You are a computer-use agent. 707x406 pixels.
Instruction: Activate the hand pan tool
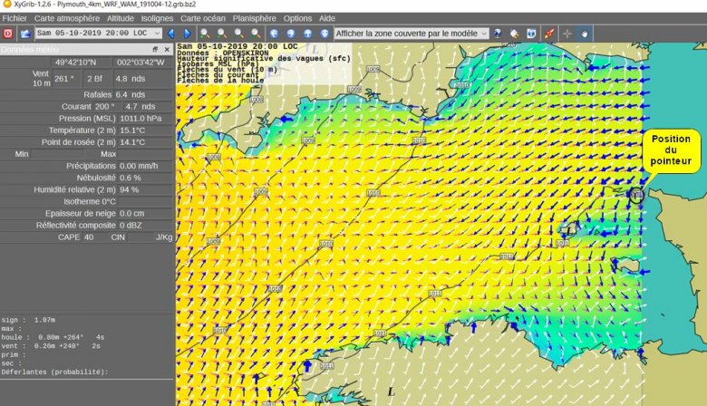pos(585,34)
